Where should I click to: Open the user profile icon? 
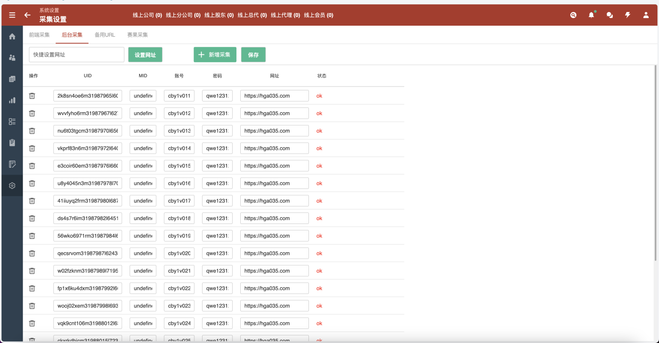(x=646, y=15)
